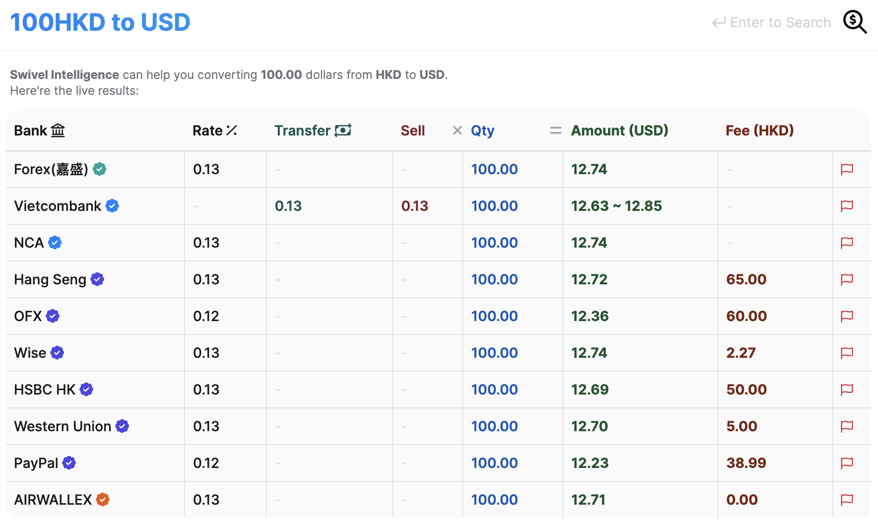Click the NCA verified badge
The image size is (878, 529).
(55, 243)
